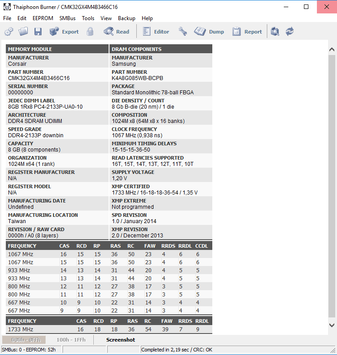Click the Export toolbar button

[x=64, y=31]
